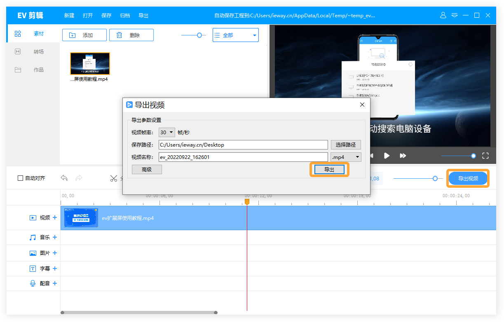Open the 视频帧率 frame rate dropdown
This screenshot has height=322, width=504.
(x=167, y=132)
